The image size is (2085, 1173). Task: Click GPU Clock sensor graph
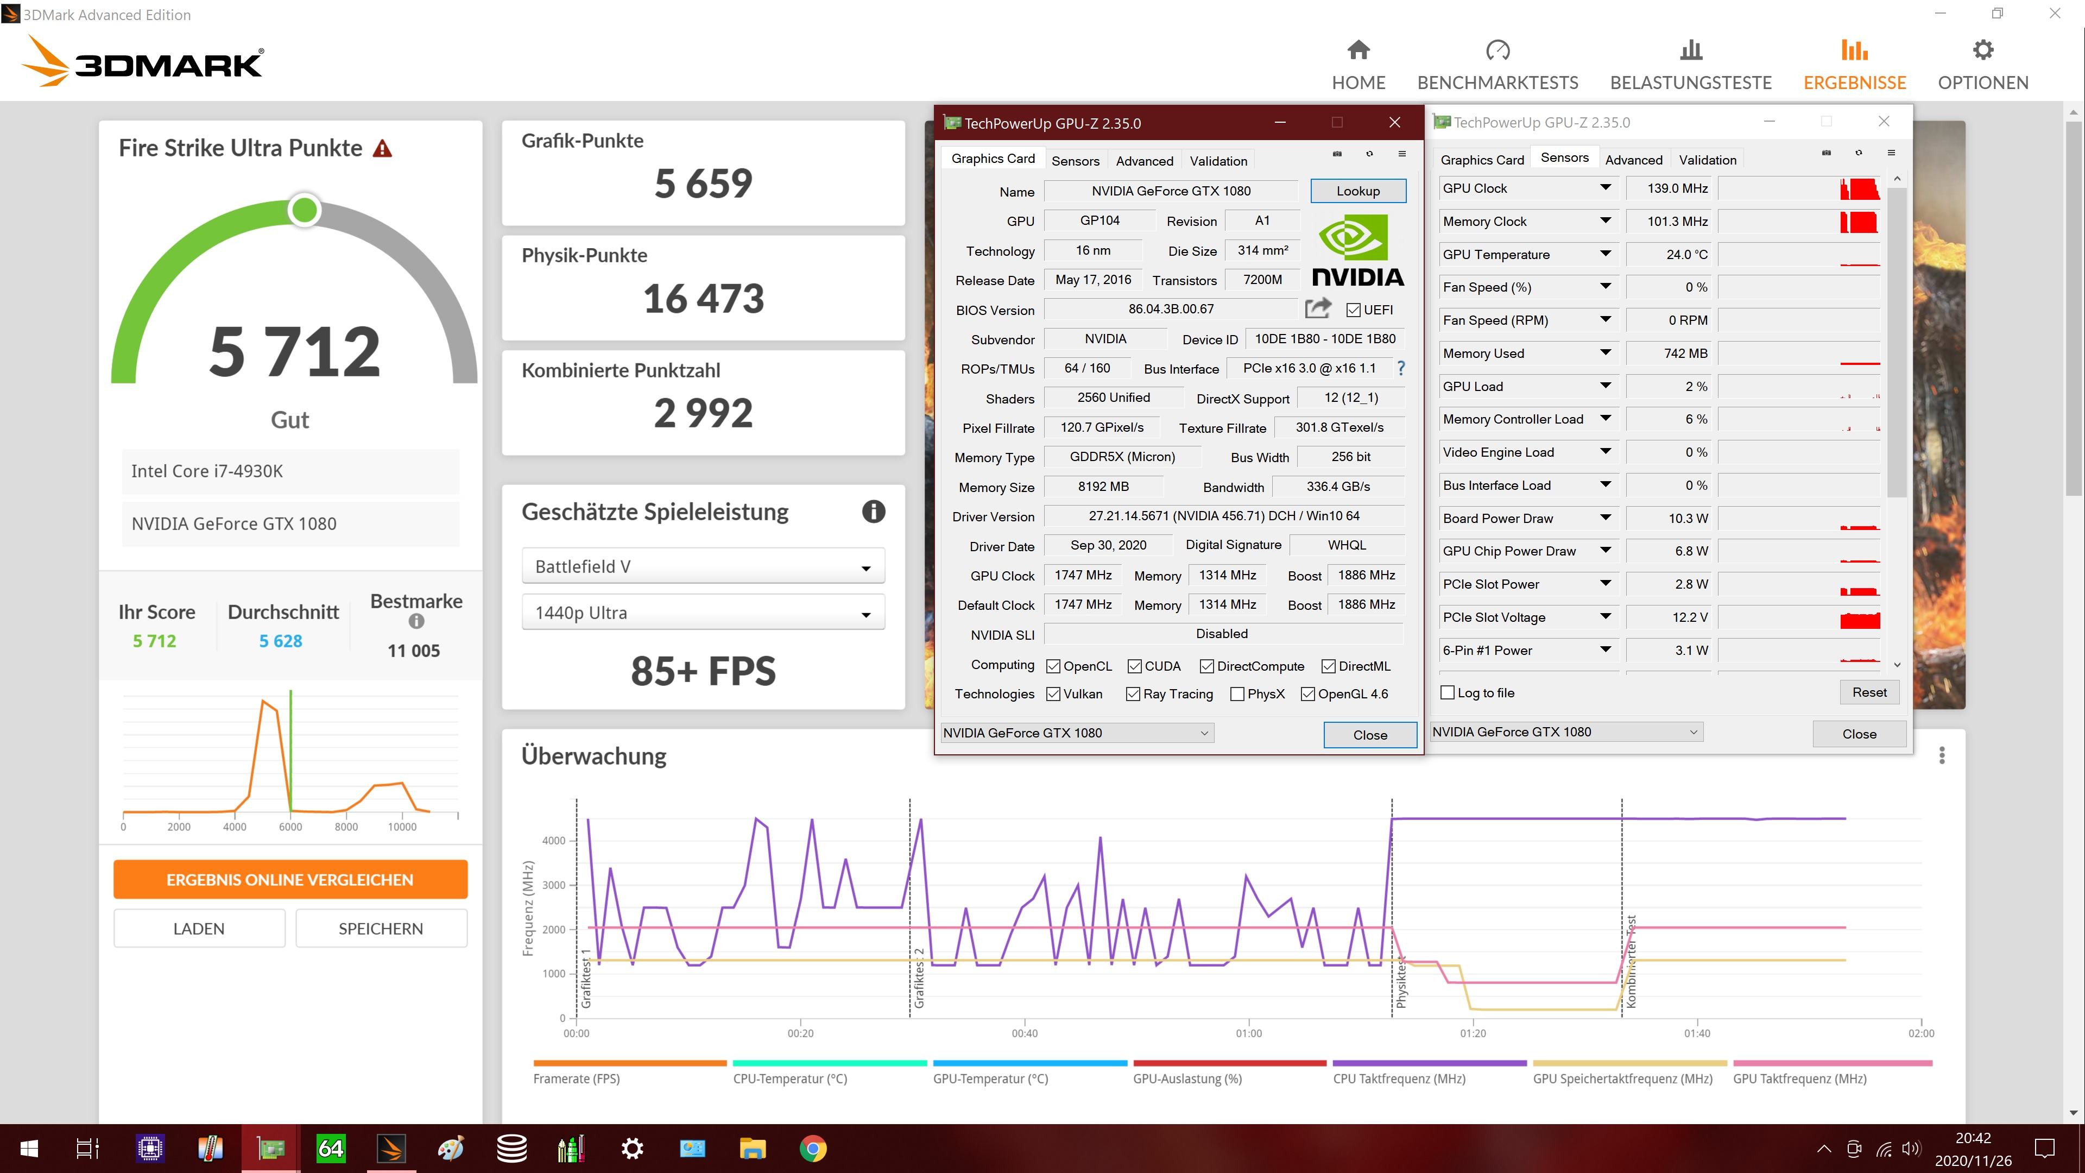(1798, 188)
